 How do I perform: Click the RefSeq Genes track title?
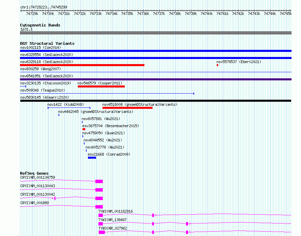coord(34,173)
